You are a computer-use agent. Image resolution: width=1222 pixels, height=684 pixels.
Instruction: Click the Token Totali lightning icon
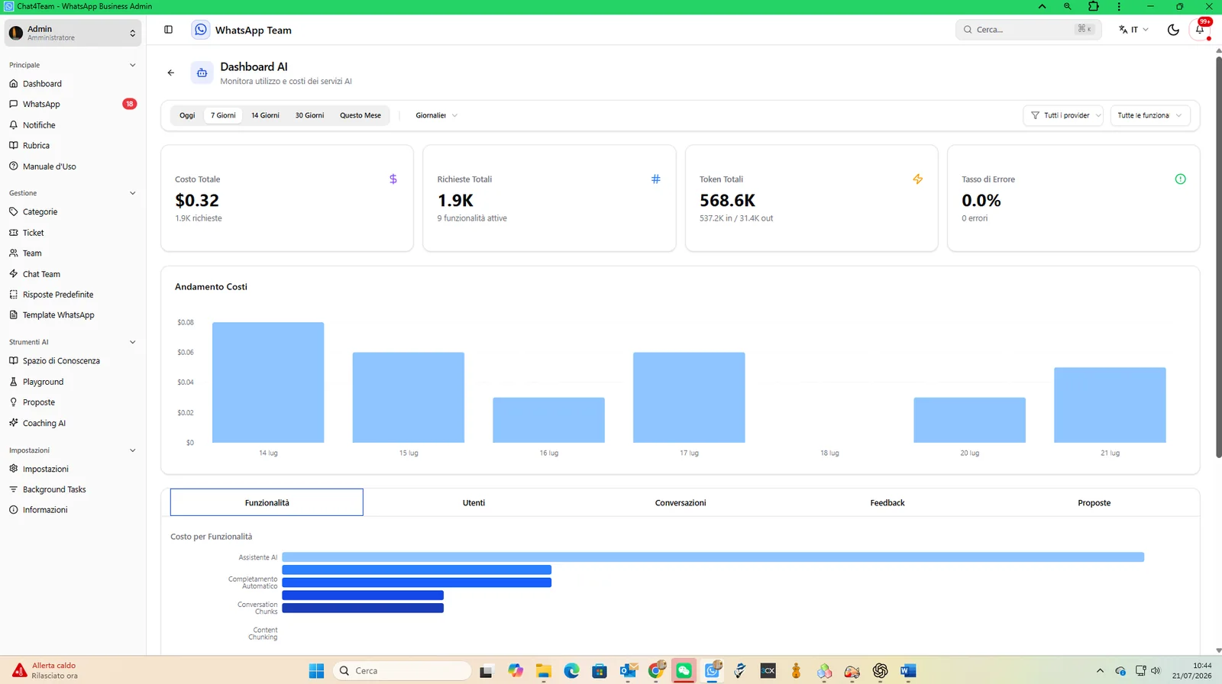[918, 179]
